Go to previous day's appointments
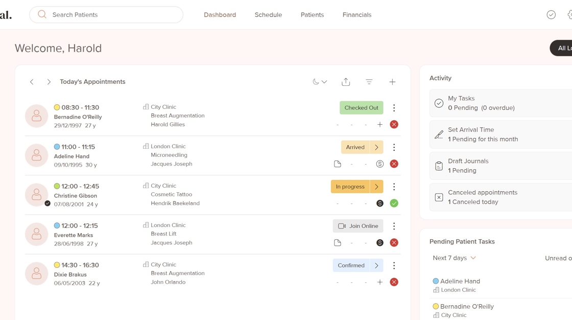The height and width of the screenshot is (320, 572). click(32, 82)
